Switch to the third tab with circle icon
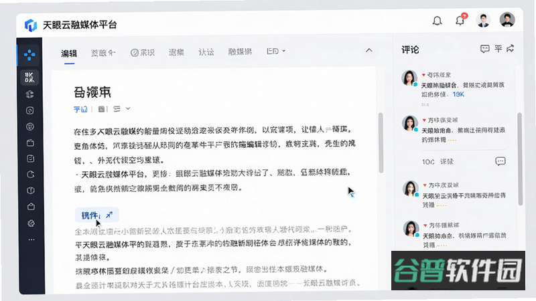The width and height of the screenshot is (536, 301). (x=143, y=53)
